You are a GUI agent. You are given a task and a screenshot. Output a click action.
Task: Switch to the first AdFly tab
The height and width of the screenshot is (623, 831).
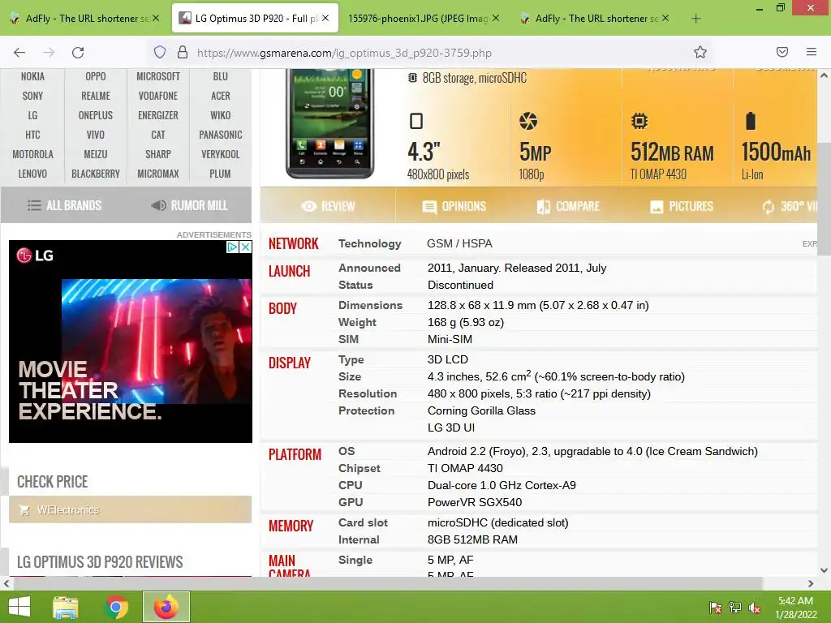[84, 19]
